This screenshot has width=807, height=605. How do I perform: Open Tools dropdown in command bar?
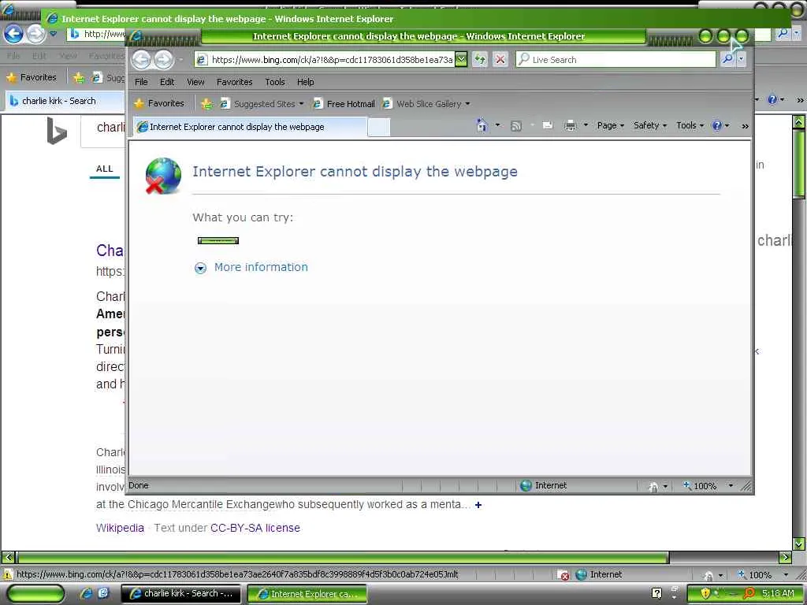click(x=690, y=125)
